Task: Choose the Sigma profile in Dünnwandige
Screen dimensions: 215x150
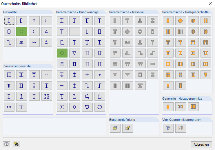Action: (x=62, y=107)
